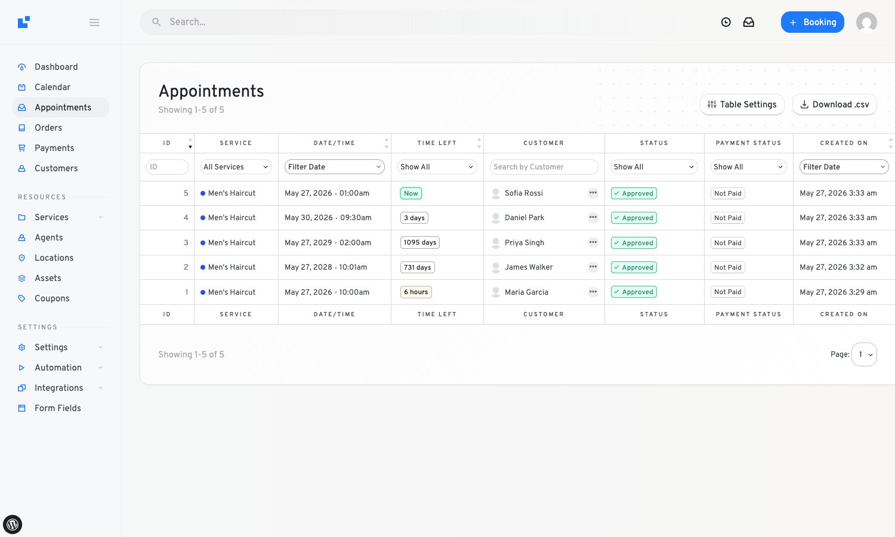Screen dimensions: 895x537
Task: Click the WordPress logo icon
Action: [13, 524]
